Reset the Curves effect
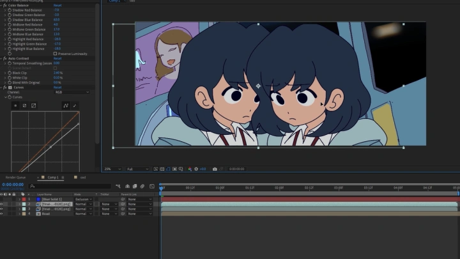The width and height of the screenshot is (460, 259). point(57,87)
